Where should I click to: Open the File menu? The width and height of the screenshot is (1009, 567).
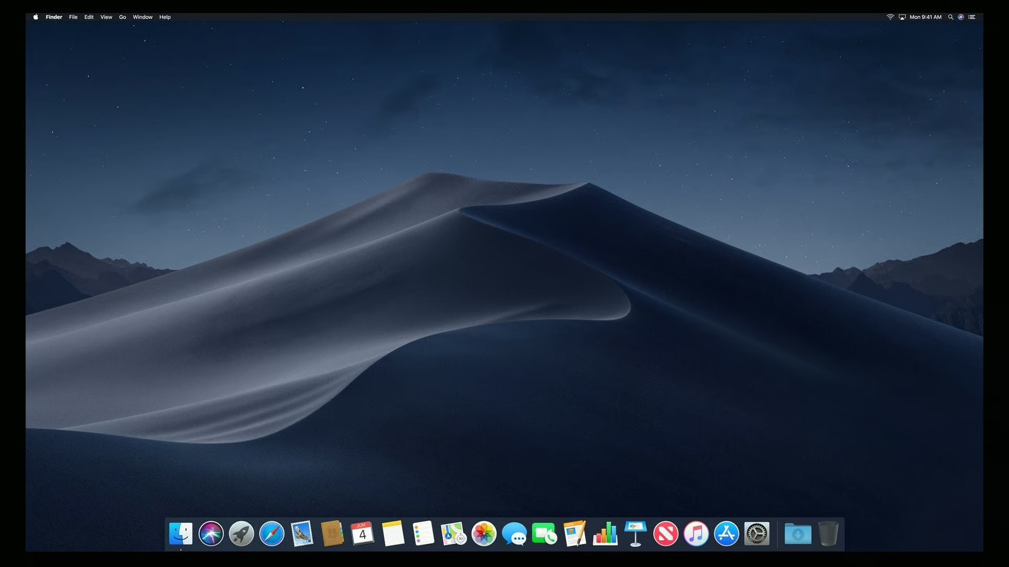[x=73, y=17]
